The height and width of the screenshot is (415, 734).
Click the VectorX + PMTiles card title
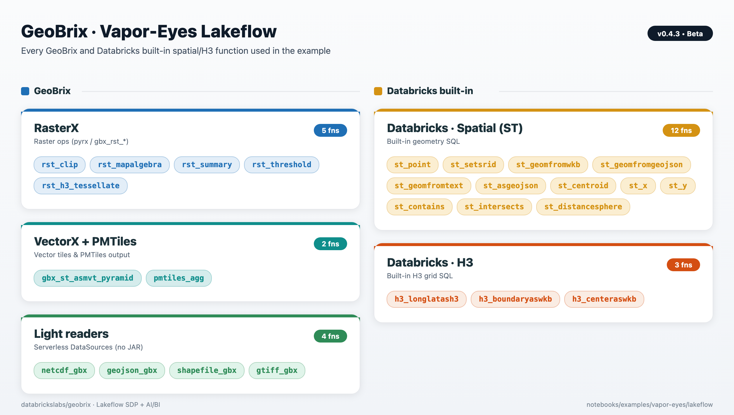point(85,242)
